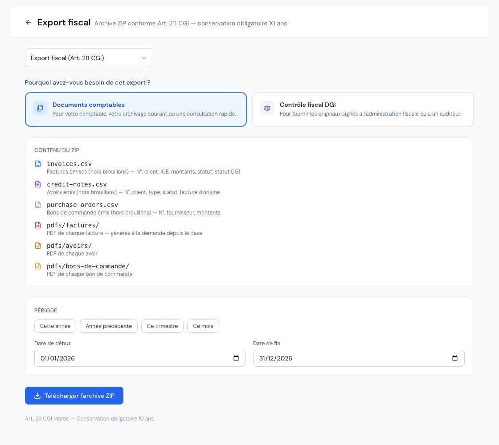Choose the Année précédente period preset
The width and height of the screenshot is (499, 445).
109,326
